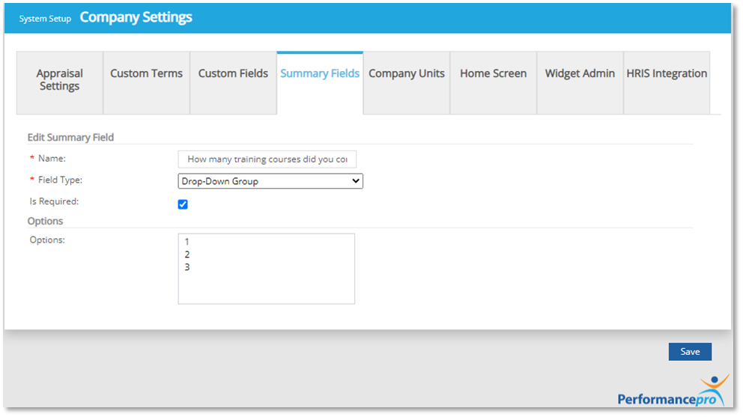Open the Company Units tab
The image size is (743, 417).
[407, 73]
